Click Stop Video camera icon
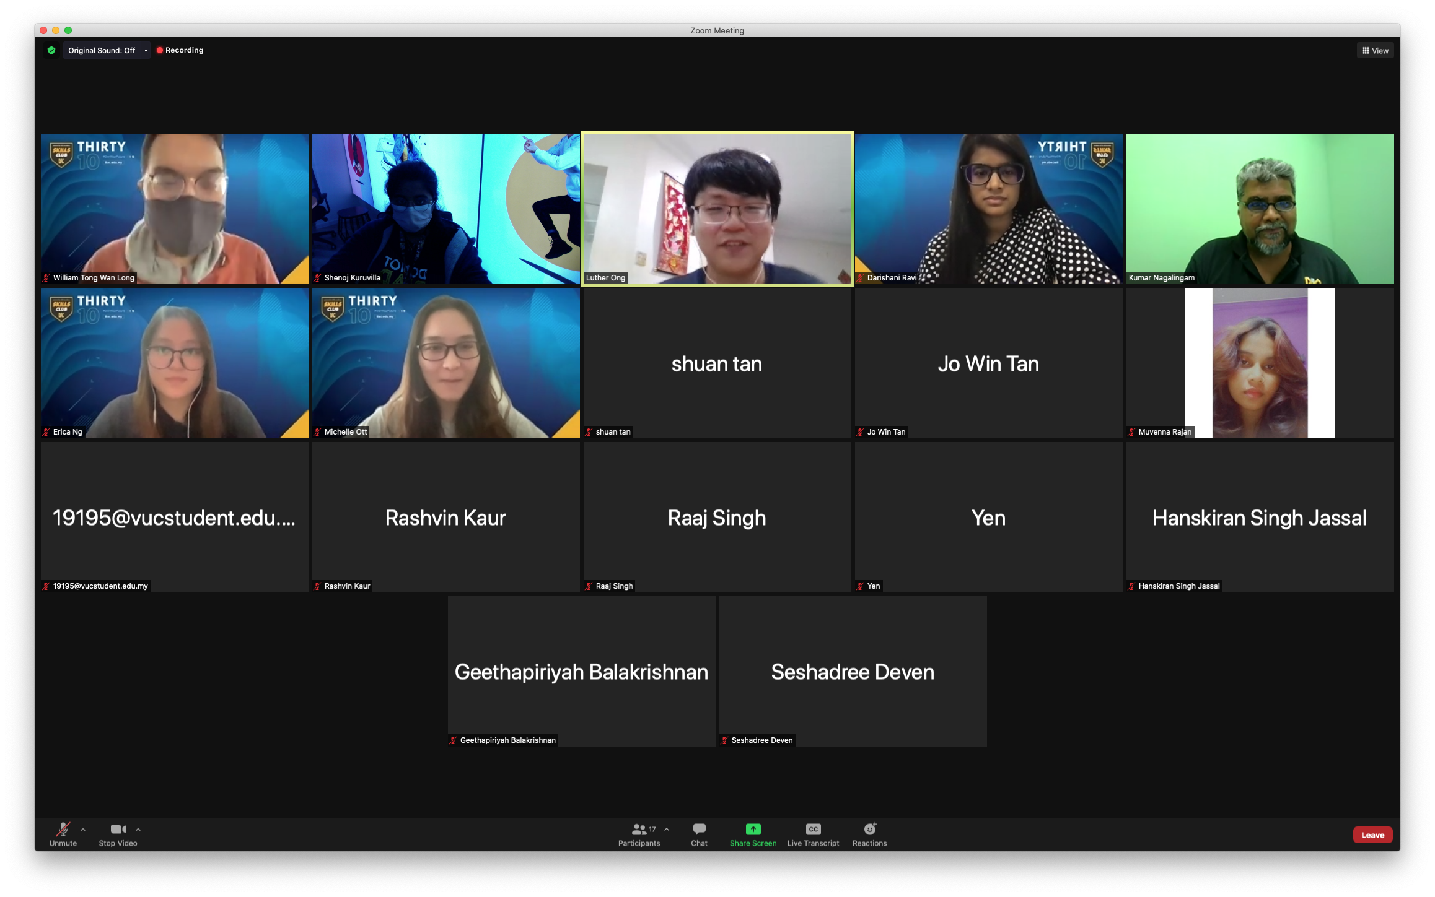The image size is (1435, 897). point(118,829)
